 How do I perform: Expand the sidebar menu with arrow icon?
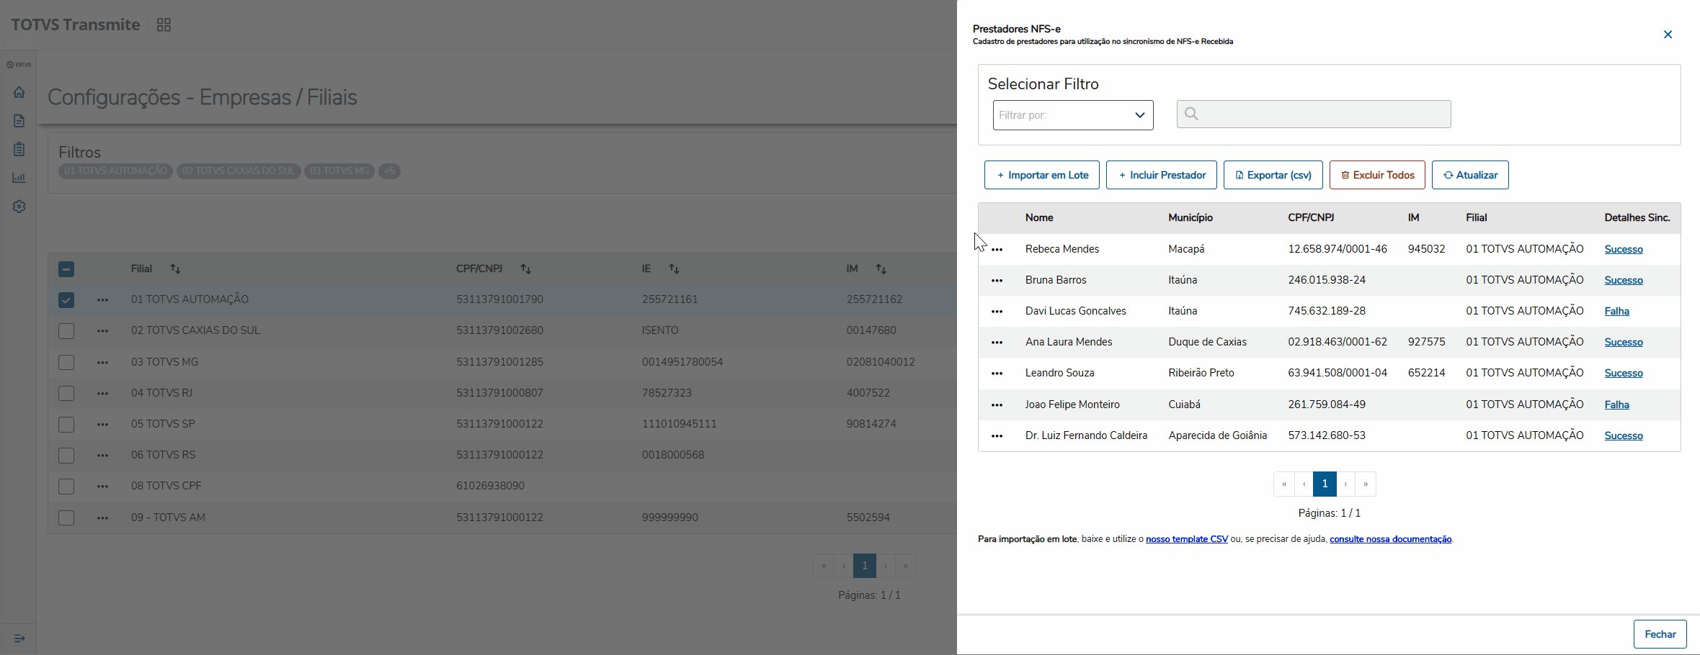point(19,638)
